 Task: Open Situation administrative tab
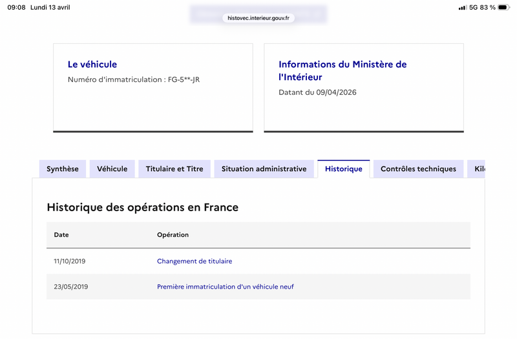click(264, 169)
